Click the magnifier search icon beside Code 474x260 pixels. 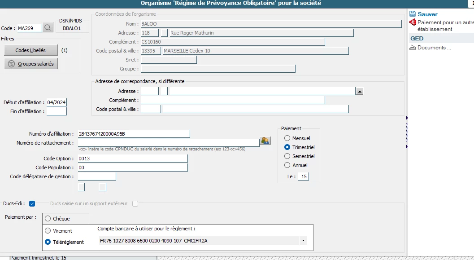click(48, 28)
